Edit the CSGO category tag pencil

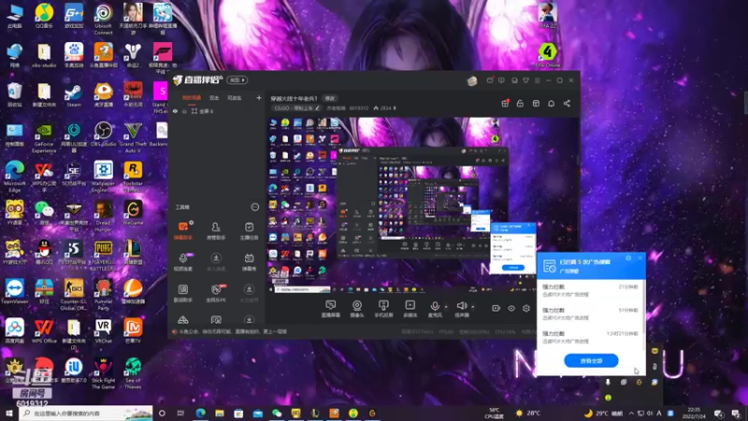(317, 109)
